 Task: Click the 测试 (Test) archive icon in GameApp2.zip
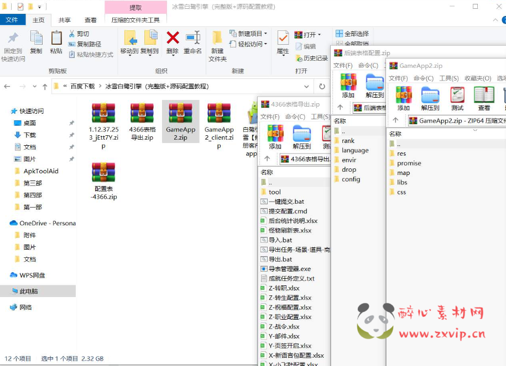457,95
